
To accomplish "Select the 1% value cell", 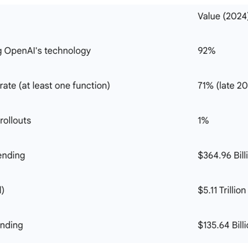I will (203, 120).
